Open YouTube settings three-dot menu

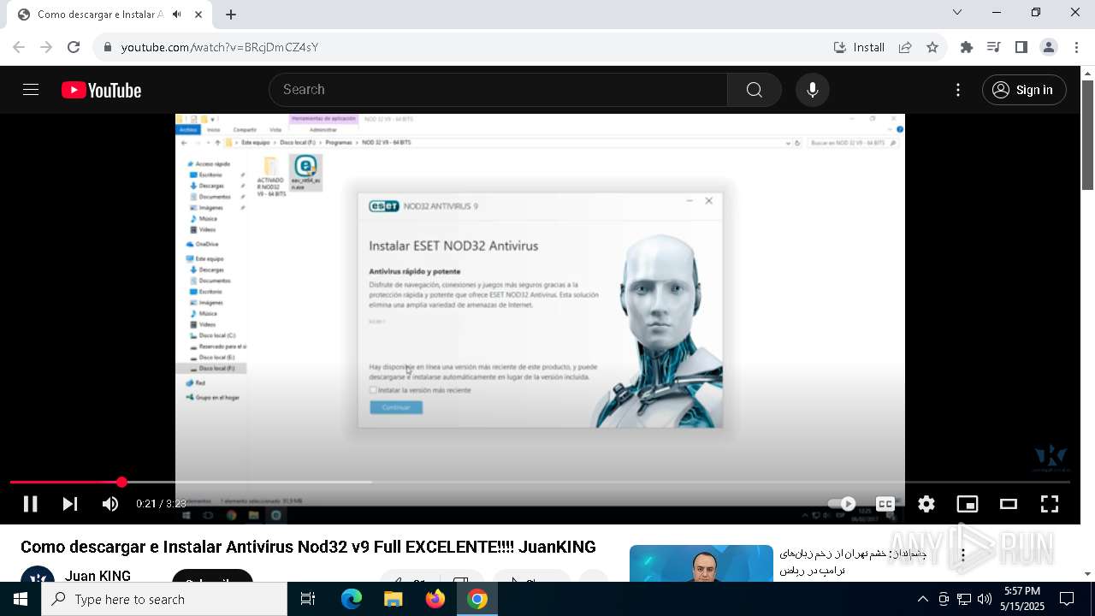click(958, 90)
